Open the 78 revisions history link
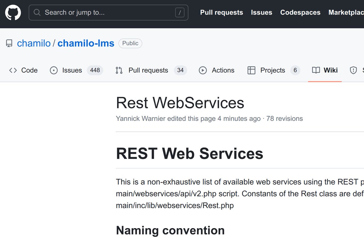 (285, 119)
